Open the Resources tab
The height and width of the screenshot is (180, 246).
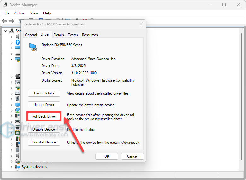pos(90,35)
